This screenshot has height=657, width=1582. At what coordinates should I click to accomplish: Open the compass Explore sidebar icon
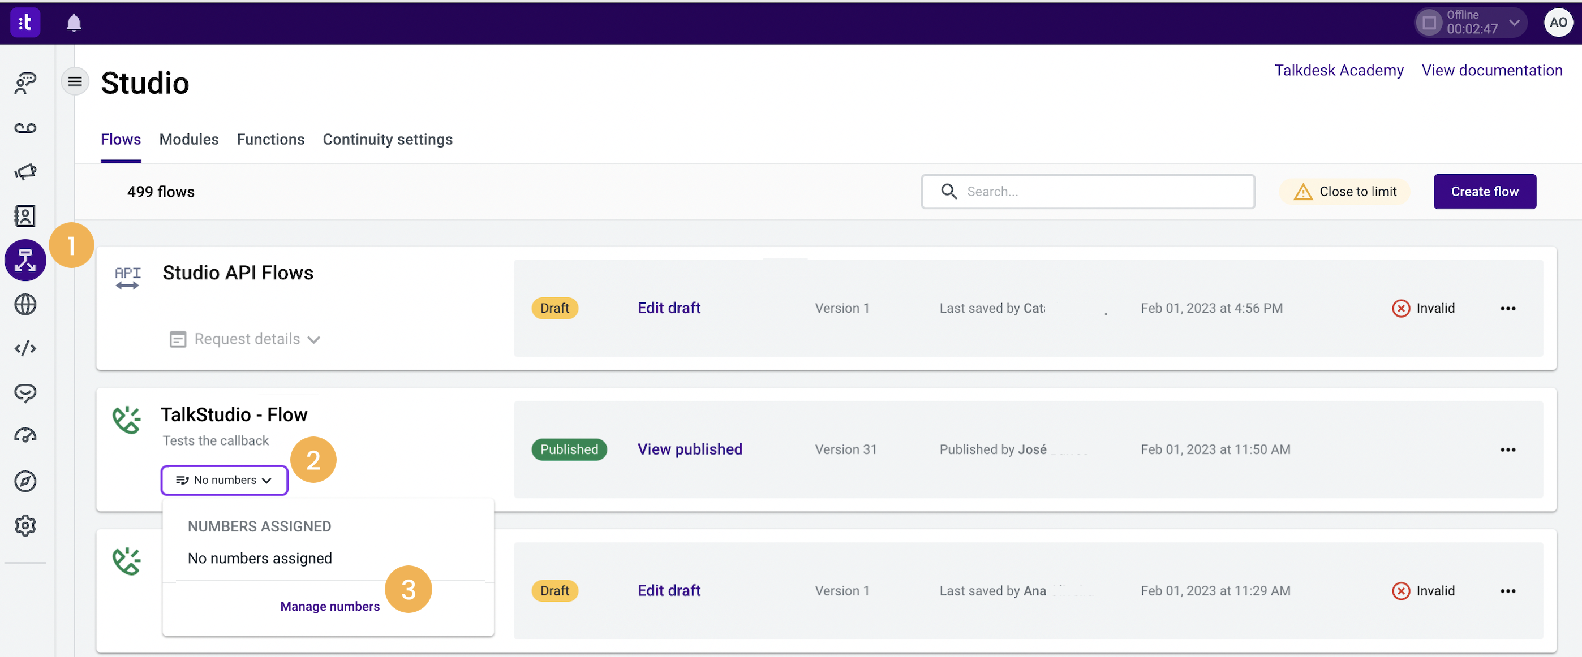25,482
